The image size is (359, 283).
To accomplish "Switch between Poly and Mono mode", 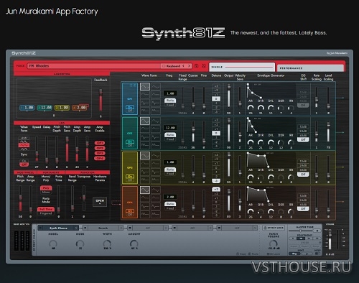I will pyautogui.click(x=46, y=190).
